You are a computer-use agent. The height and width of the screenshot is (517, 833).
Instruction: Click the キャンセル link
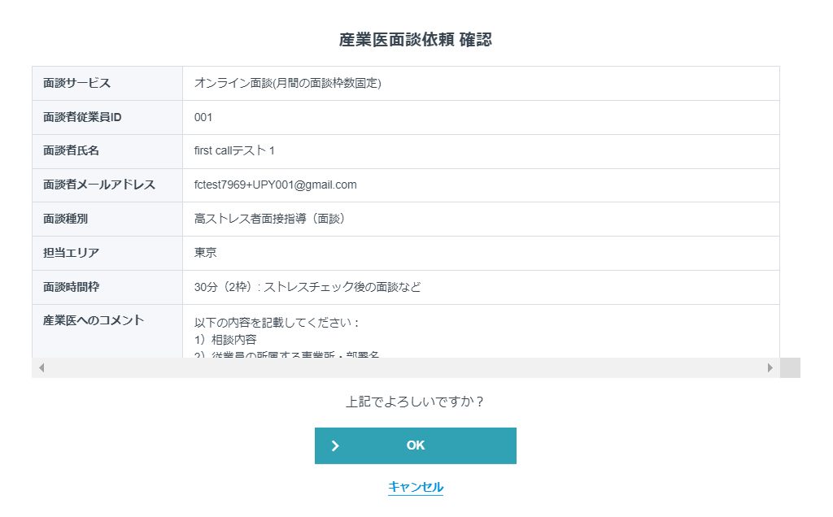(x=415, y=486)
